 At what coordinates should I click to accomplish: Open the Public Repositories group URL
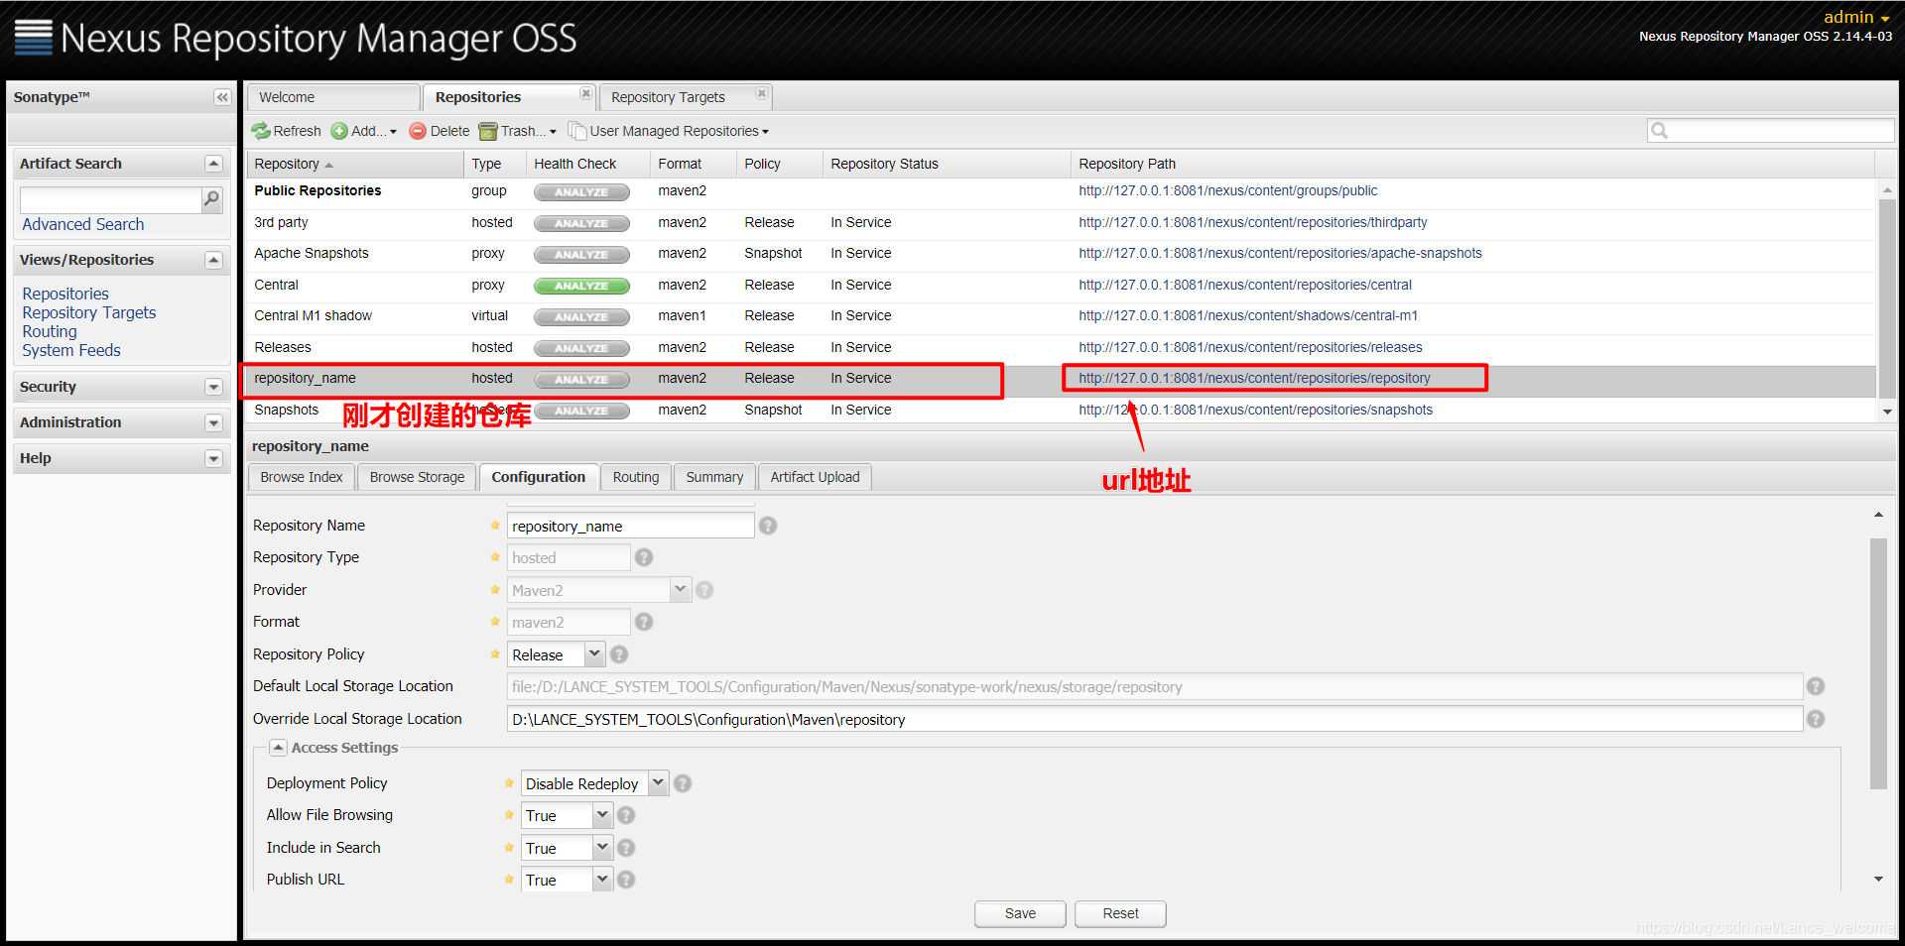point(1227,190)
